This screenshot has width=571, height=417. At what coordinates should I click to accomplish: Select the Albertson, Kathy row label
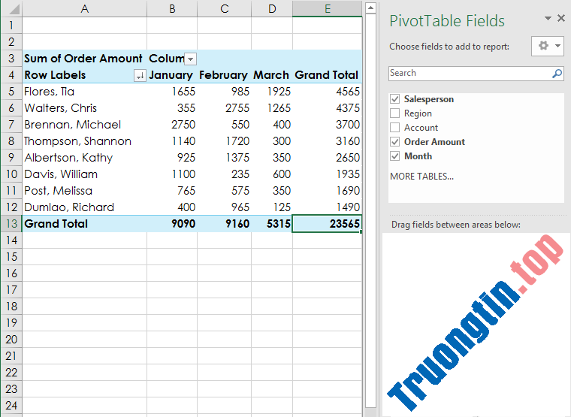pos(84,158)
